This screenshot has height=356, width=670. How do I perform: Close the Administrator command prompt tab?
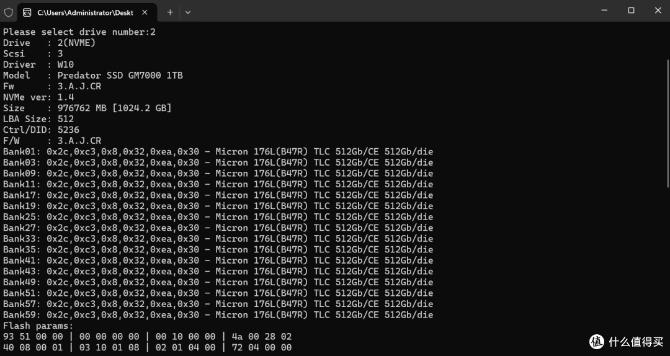coord(145,12)
